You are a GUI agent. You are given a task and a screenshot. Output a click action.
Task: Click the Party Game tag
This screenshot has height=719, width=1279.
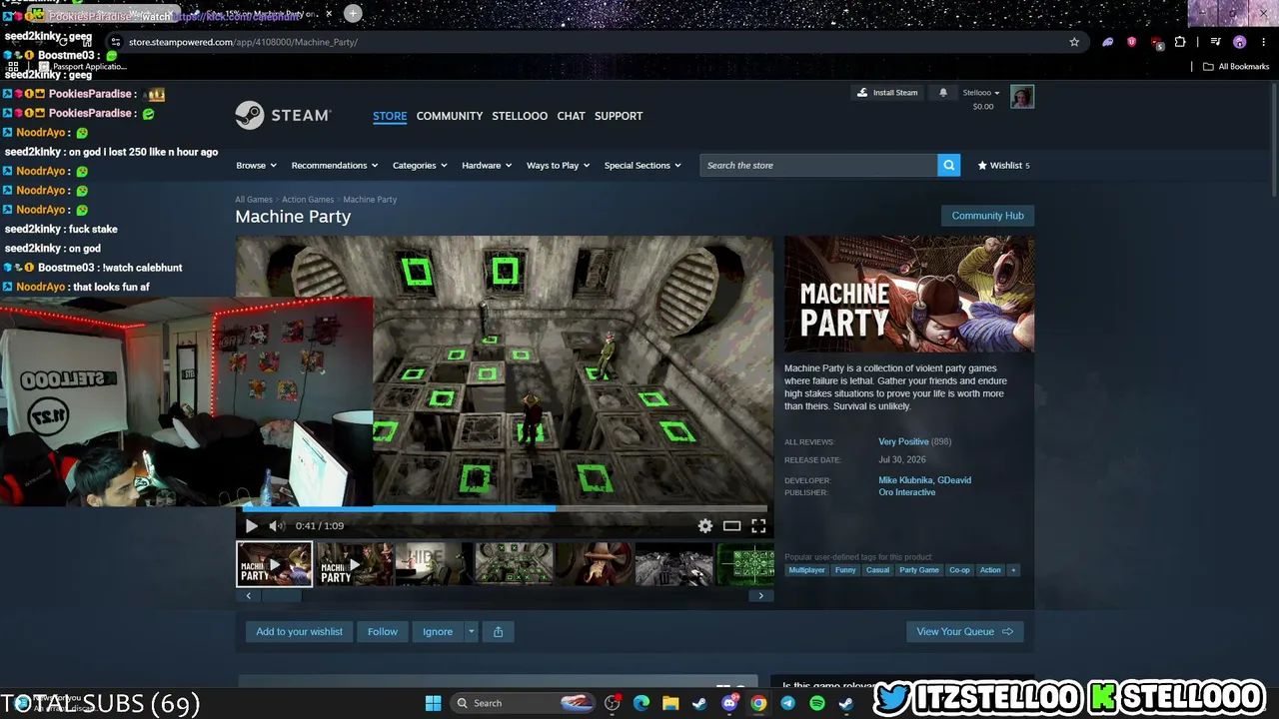(918, 570)
